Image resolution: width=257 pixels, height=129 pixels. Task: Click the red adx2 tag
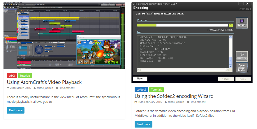[12, 76]
